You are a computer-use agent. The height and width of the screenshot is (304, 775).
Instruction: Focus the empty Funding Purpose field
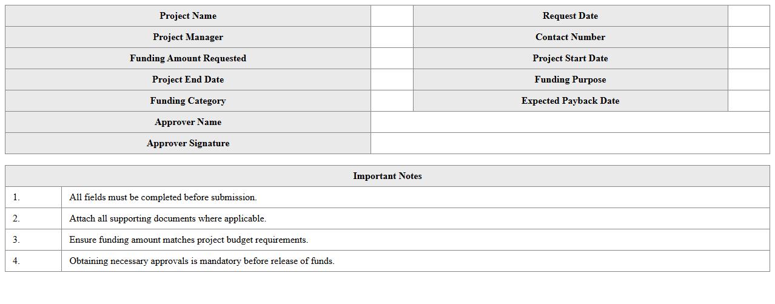pos(748,79)
